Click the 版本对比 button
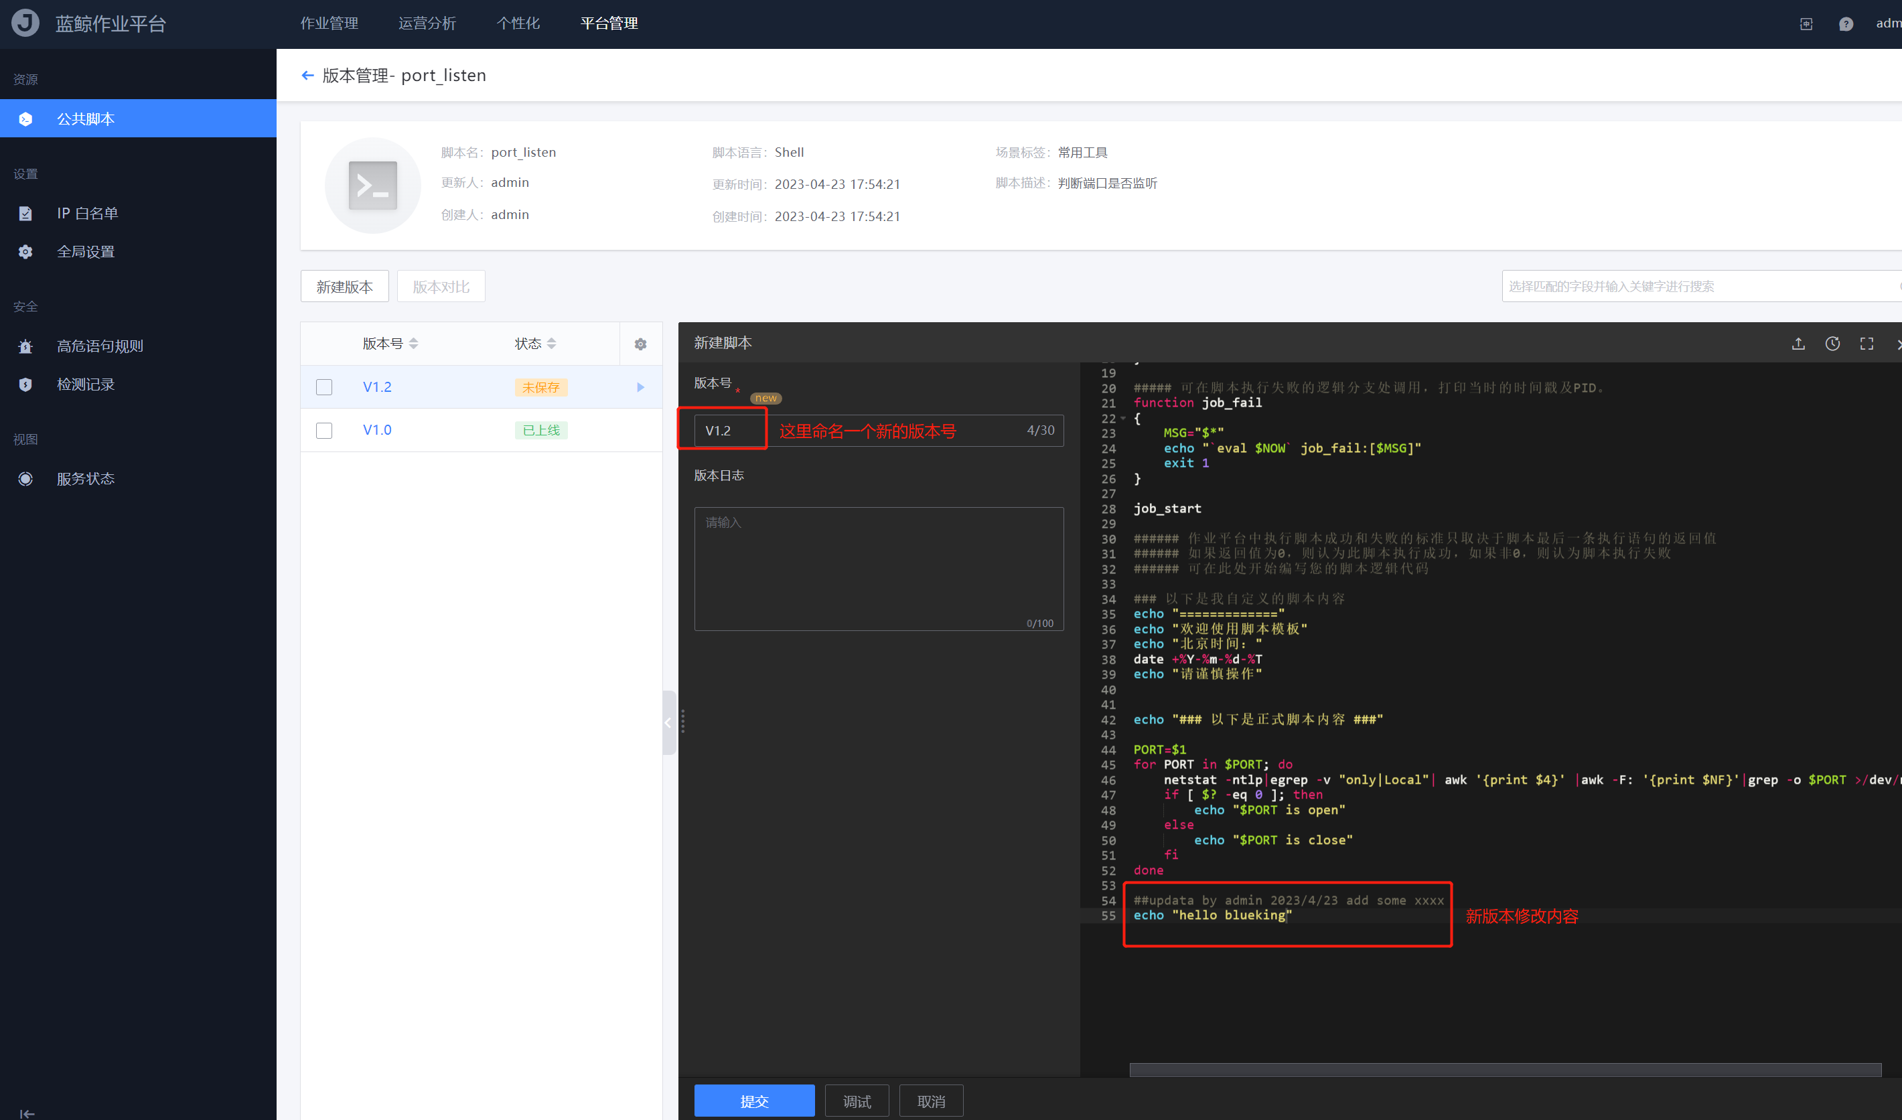This screenshot has height=1120, width=1902. tap(441, 287)
